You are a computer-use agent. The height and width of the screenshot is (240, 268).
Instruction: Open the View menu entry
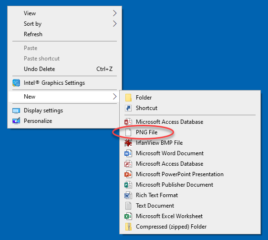point(64,13)
